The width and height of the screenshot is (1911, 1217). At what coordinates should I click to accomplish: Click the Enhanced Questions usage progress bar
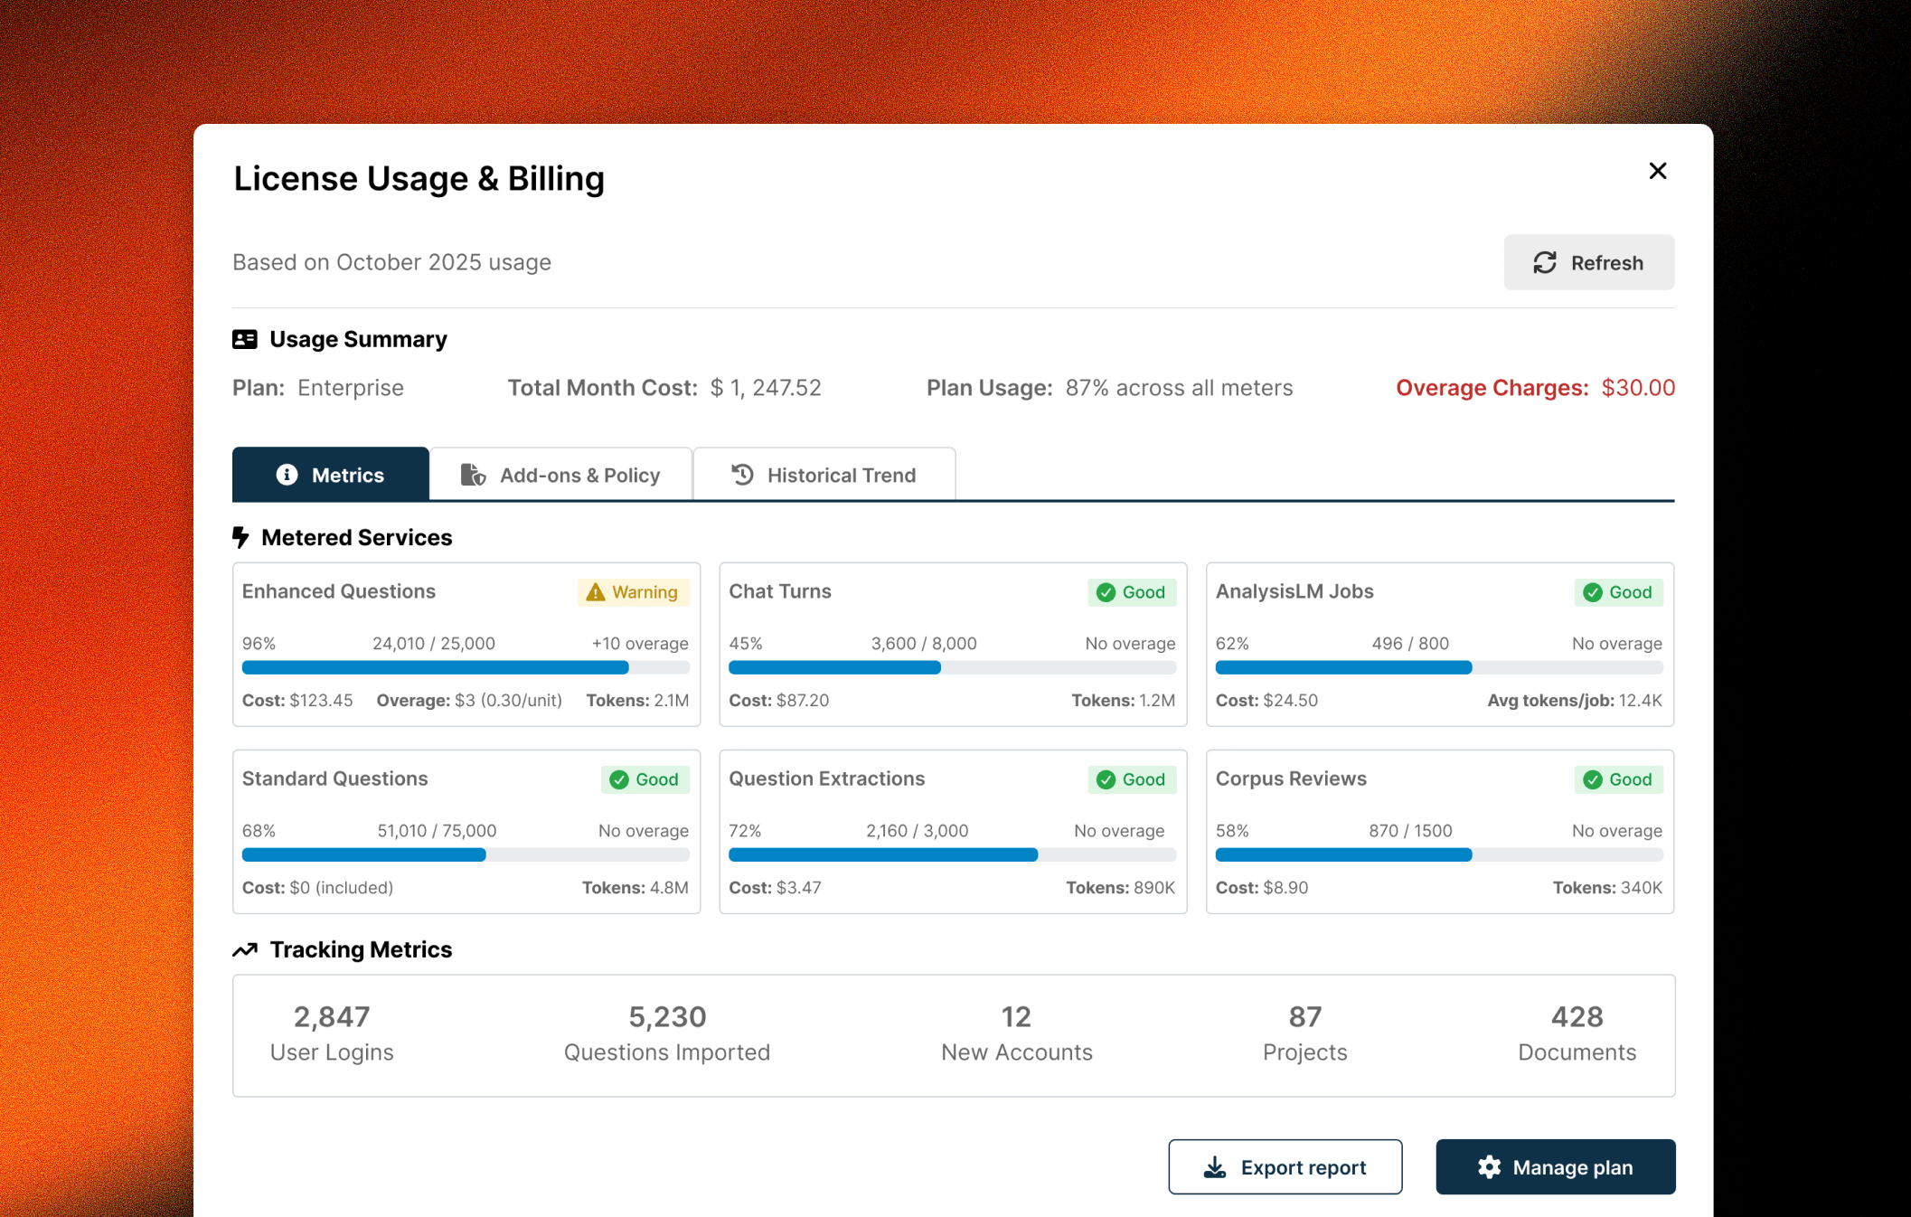point(465,667)
